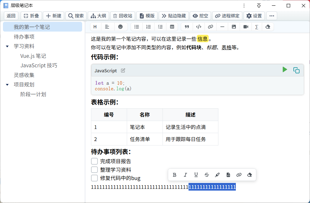Check the 完成项目报告 task box
Viewport: 310px width, 203px height.
click(94, 161)
